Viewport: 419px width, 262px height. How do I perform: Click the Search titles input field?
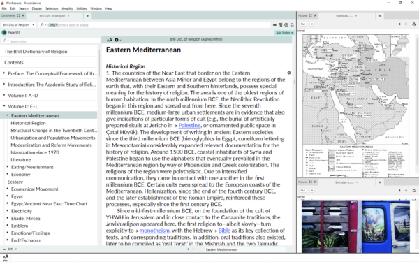point(51,41)
